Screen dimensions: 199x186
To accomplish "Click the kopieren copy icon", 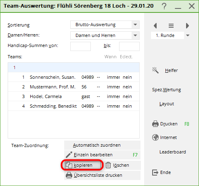I will click(69, 165).
